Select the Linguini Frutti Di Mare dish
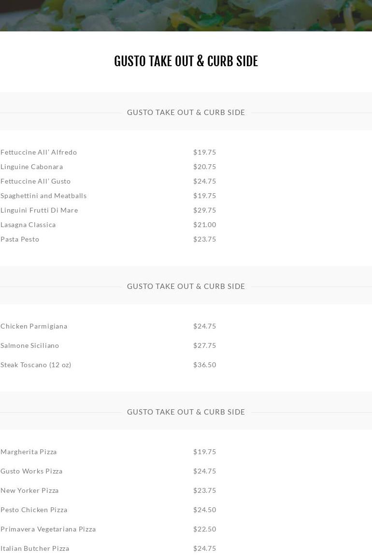This screenshot has width=372, height=560. [39, 210]
